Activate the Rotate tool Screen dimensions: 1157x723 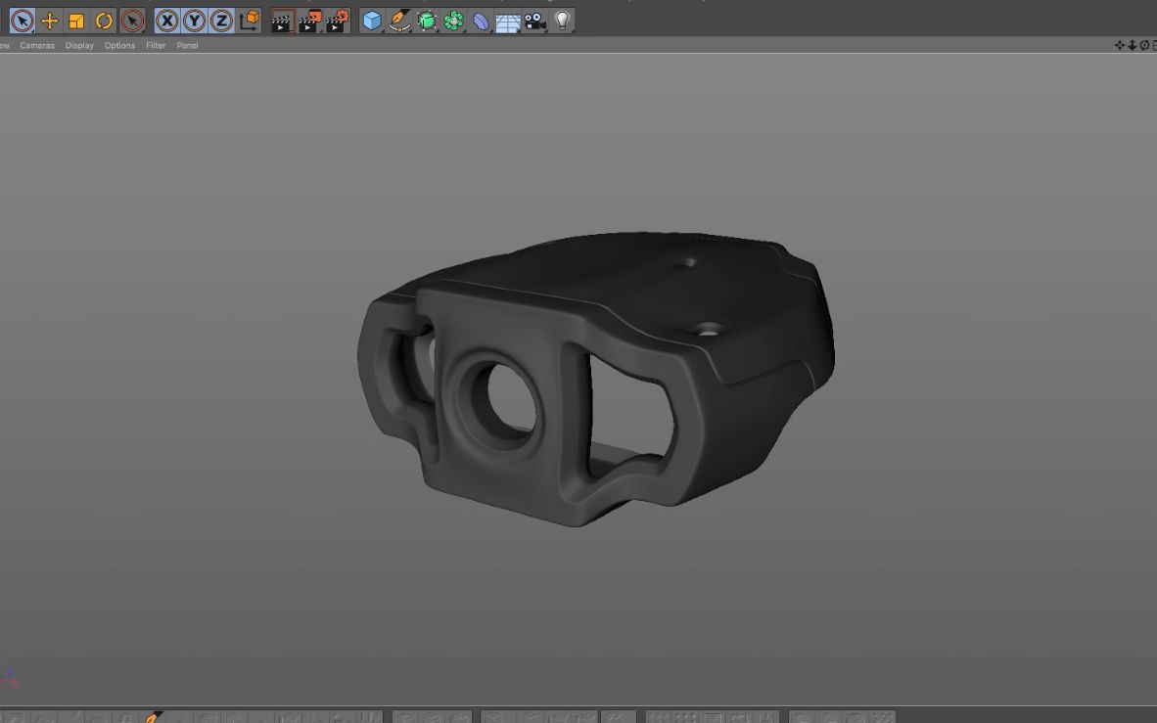coord(102,20)
